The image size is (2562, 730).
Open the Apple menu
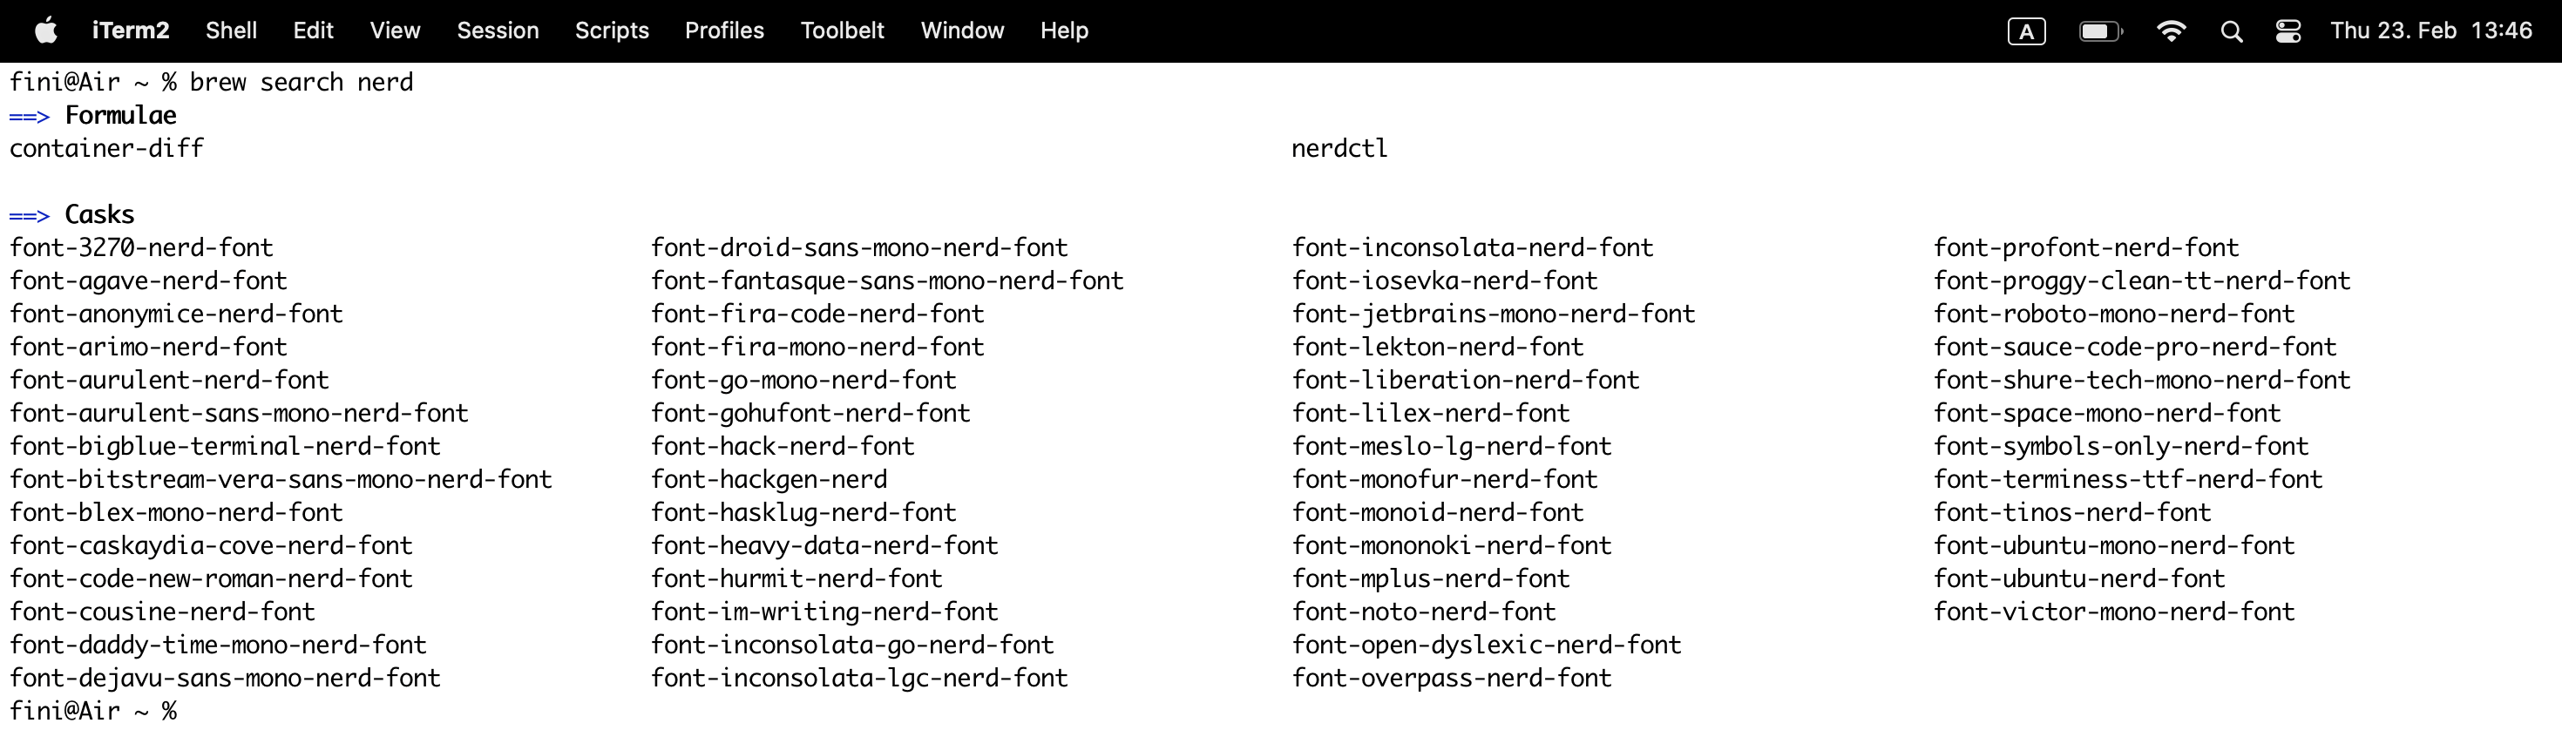pyautogui.click(x=44, y=30)
